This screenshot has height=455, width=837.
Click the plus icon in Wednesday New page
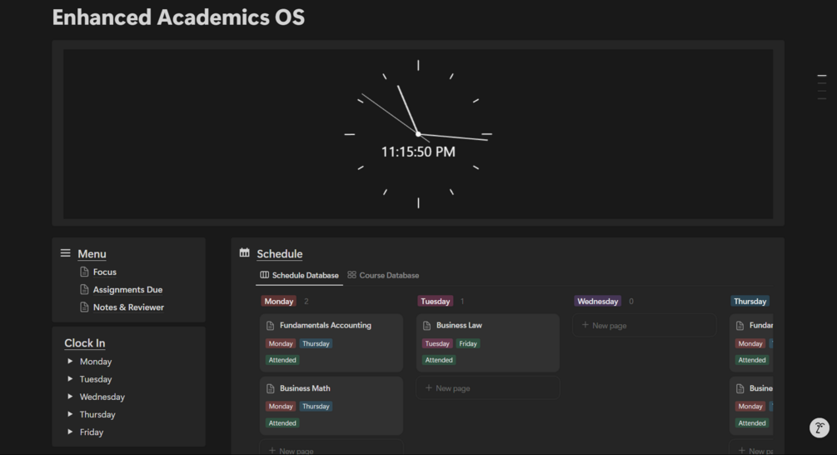[585, 325]
